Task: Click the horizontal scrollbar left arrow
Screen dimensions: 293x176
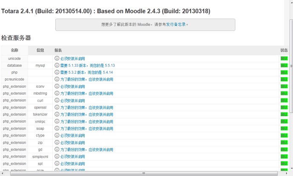Action: pyautogui.click(x=2, y=173)
